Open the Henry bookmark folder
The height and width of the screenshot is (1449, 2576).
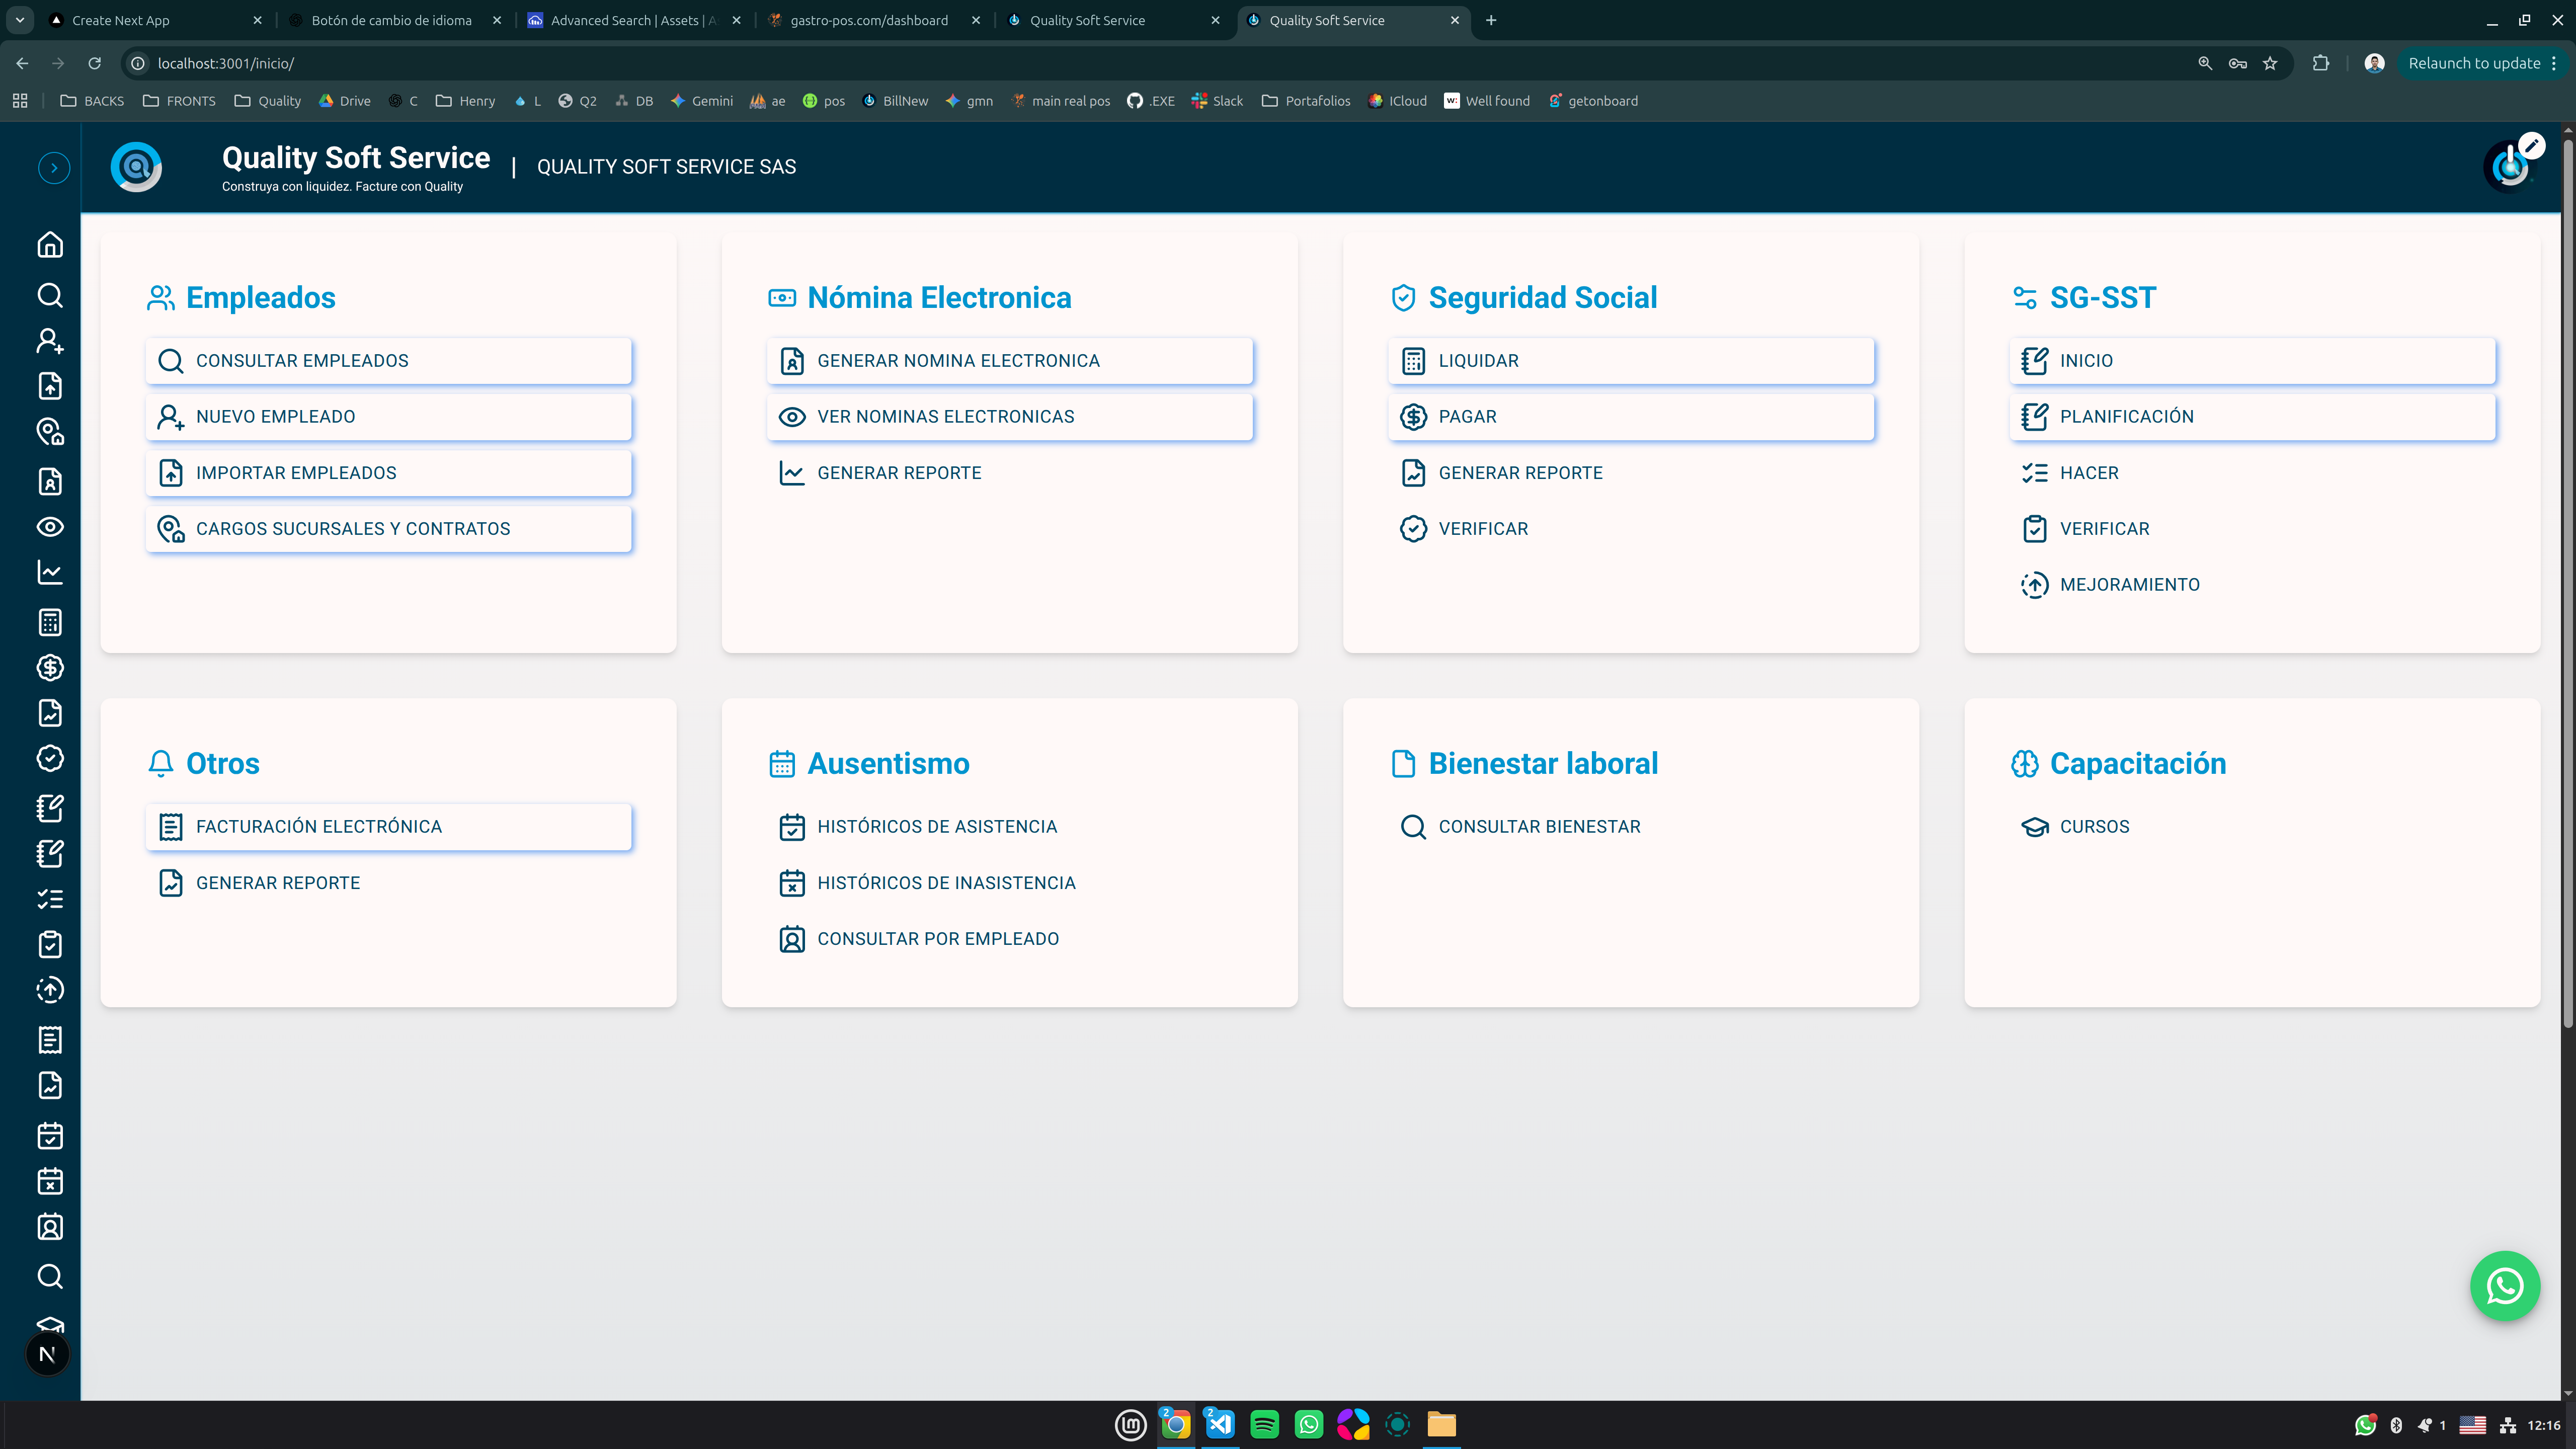[465, 101]
